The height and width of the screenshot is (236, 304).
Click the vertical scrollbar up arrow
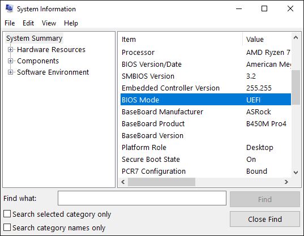pos(296,37)
